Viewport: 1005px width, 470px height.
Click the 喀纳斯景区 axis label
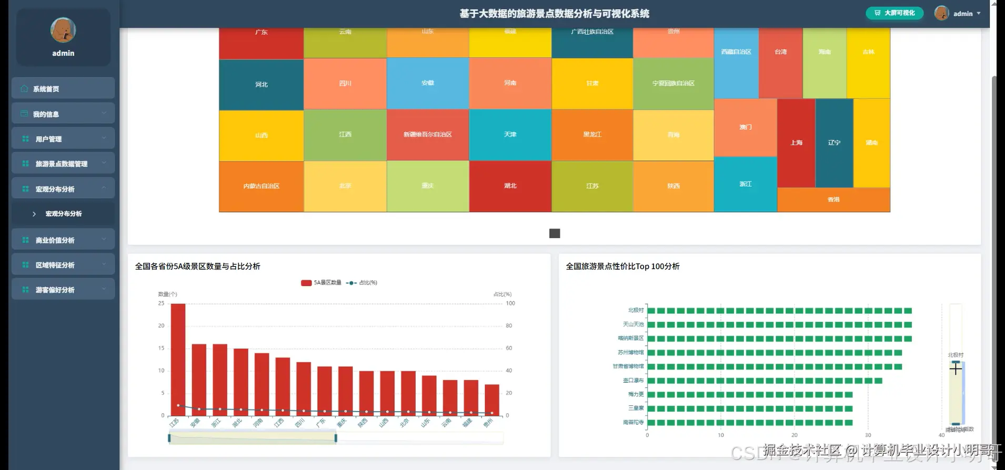[630, 338]
